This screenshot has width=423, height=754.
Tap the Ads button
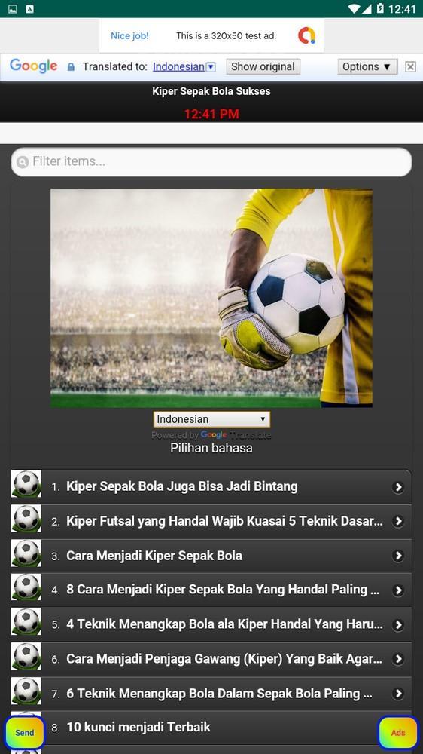(x=398, y=733)
